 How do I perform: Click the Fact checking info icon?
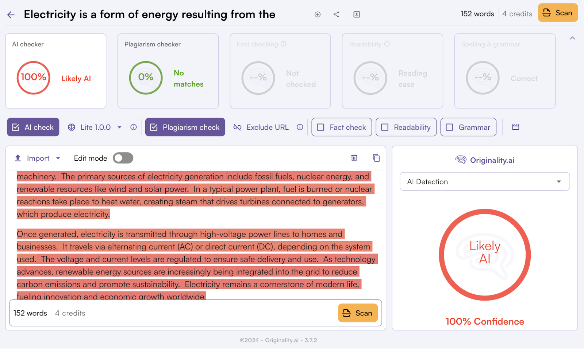tap(283, 44)
